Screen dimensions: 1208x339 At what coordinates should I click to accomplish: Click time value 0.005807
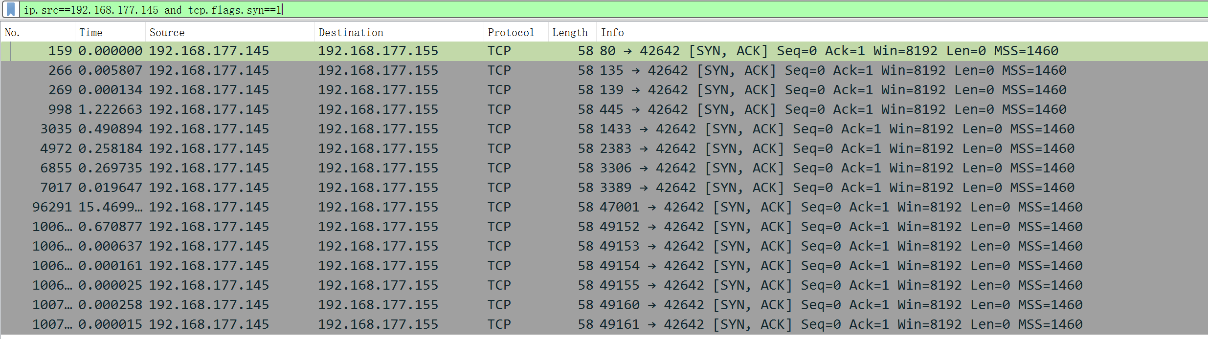tap(110, 70)
